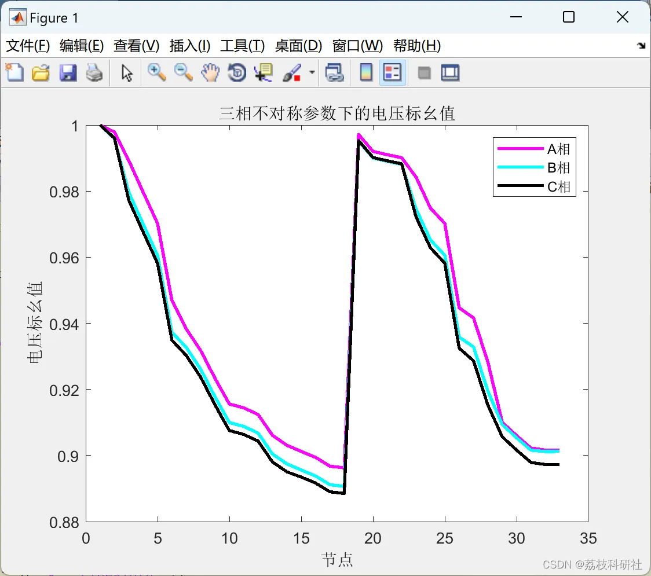
Task: Select the B相 legend entry
Action: 558,168
